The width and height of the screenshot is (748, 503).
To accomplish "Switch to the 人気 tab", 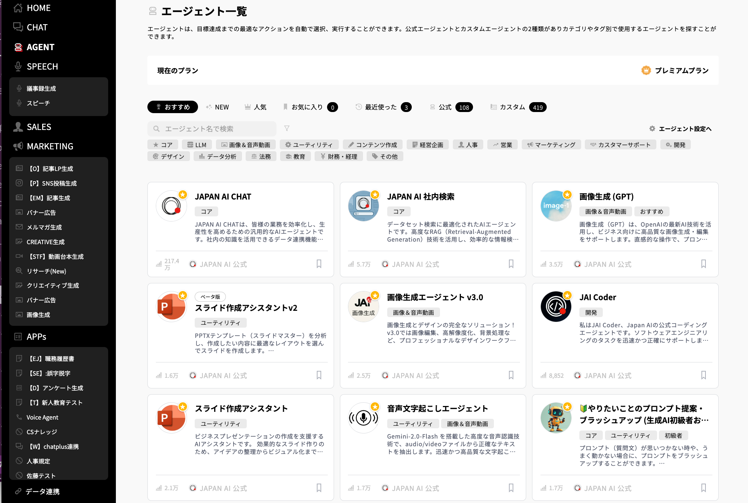I will pos(256,107).
